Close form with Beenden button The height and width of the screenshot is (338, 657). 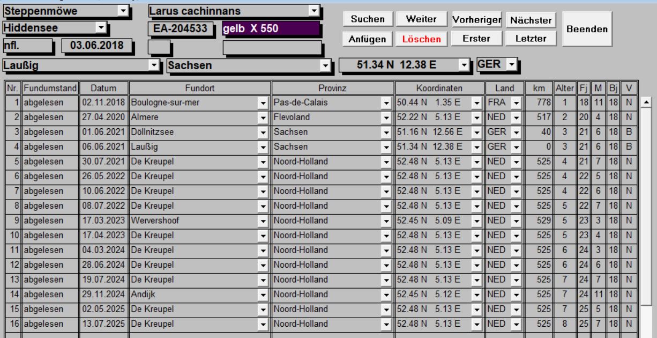point(587,29)
